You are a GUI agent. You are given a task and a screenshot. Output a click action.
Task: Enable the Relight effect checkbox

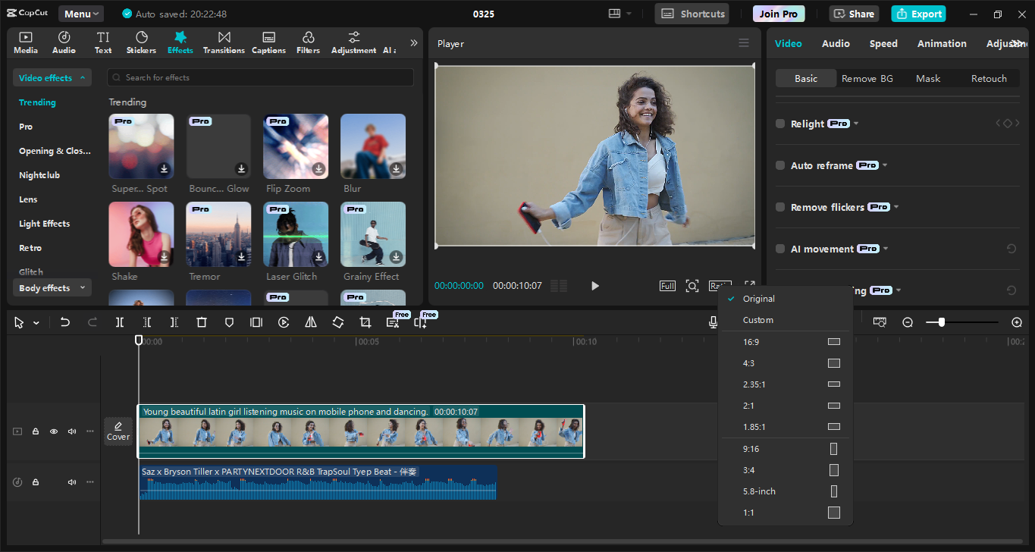[779, 123]
